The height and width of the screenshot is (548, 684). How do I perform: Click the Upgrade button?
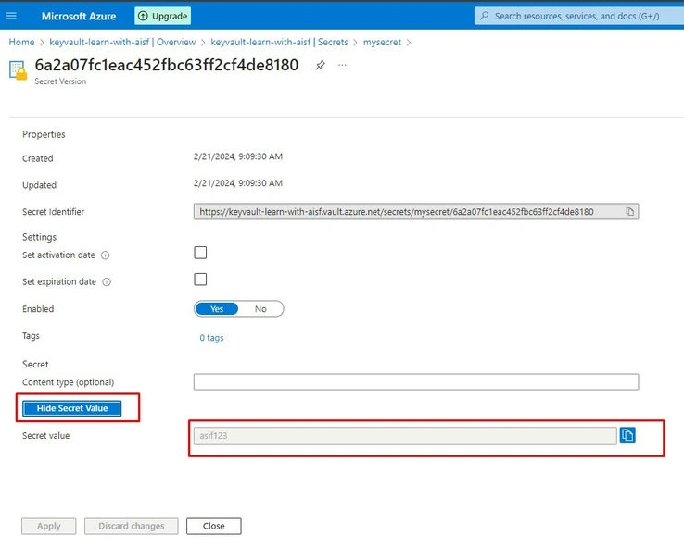click(163, 16)
